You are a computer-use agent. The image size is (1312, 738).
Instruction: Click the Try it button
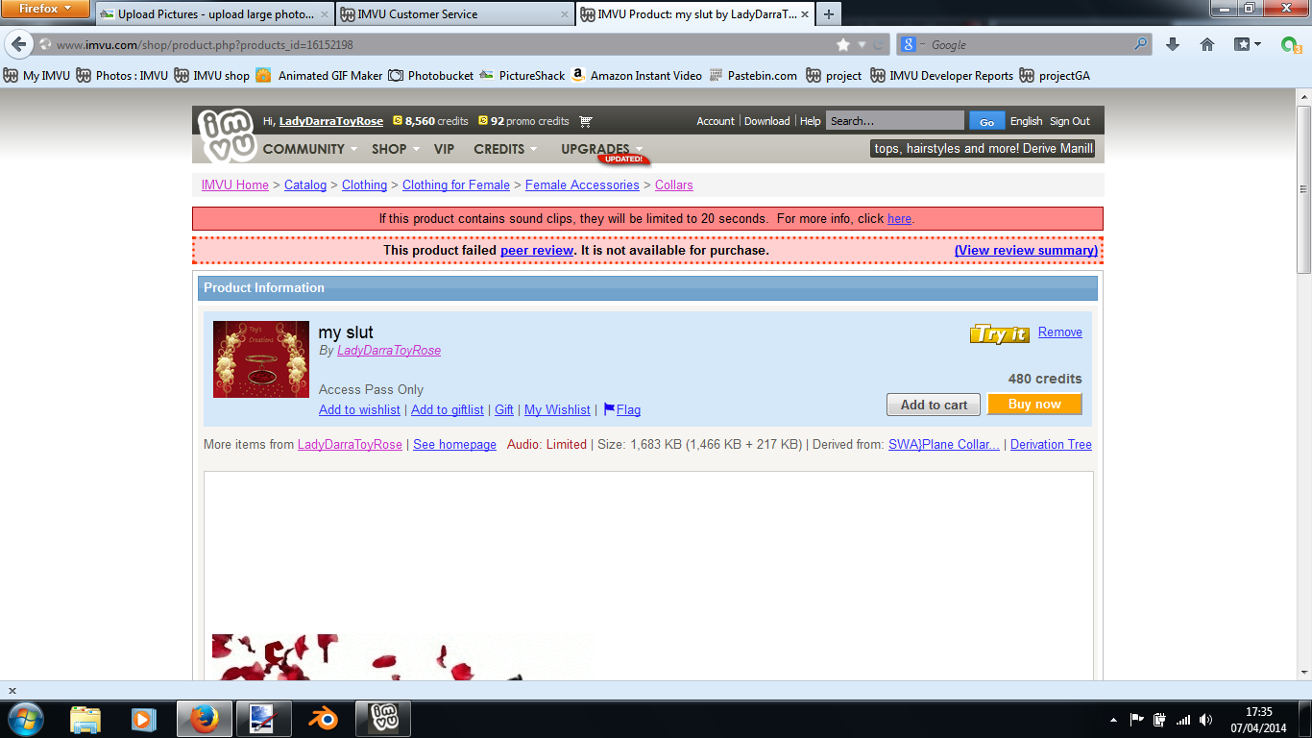(x=999, y=333)
